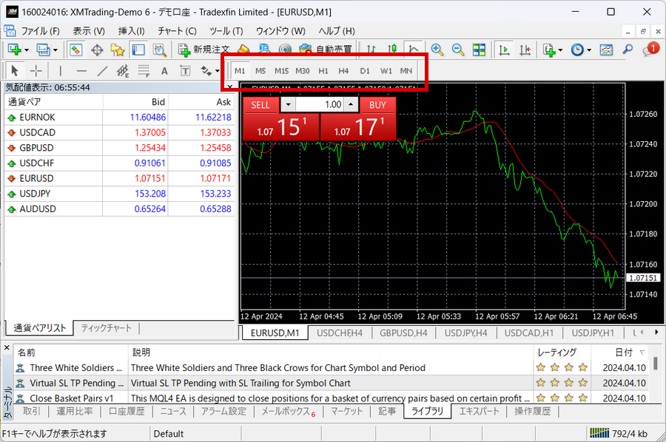Select the vertical line tool

[x=61, y=70]
